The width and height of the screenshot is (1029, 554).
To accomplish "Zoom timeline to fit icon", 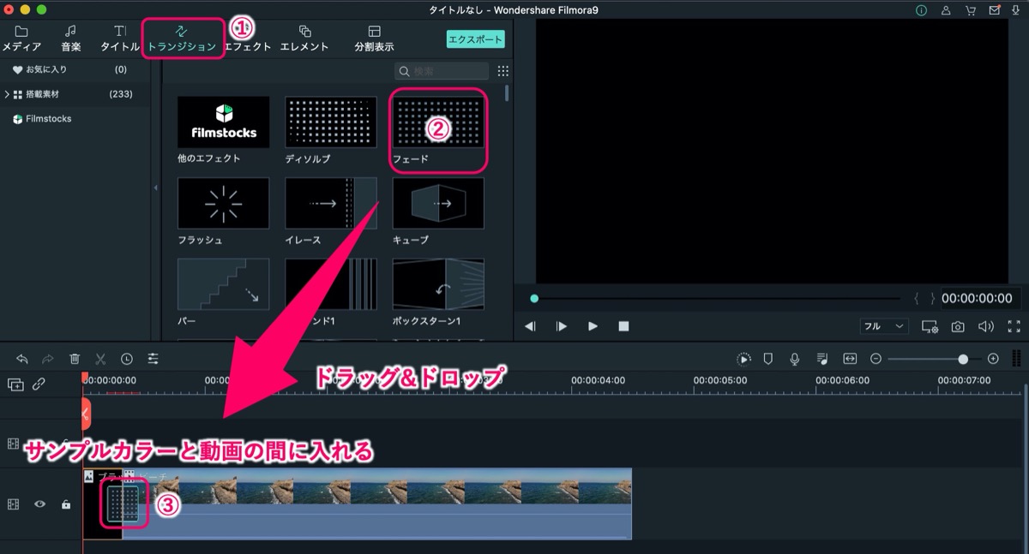I will tap(850, 359).
